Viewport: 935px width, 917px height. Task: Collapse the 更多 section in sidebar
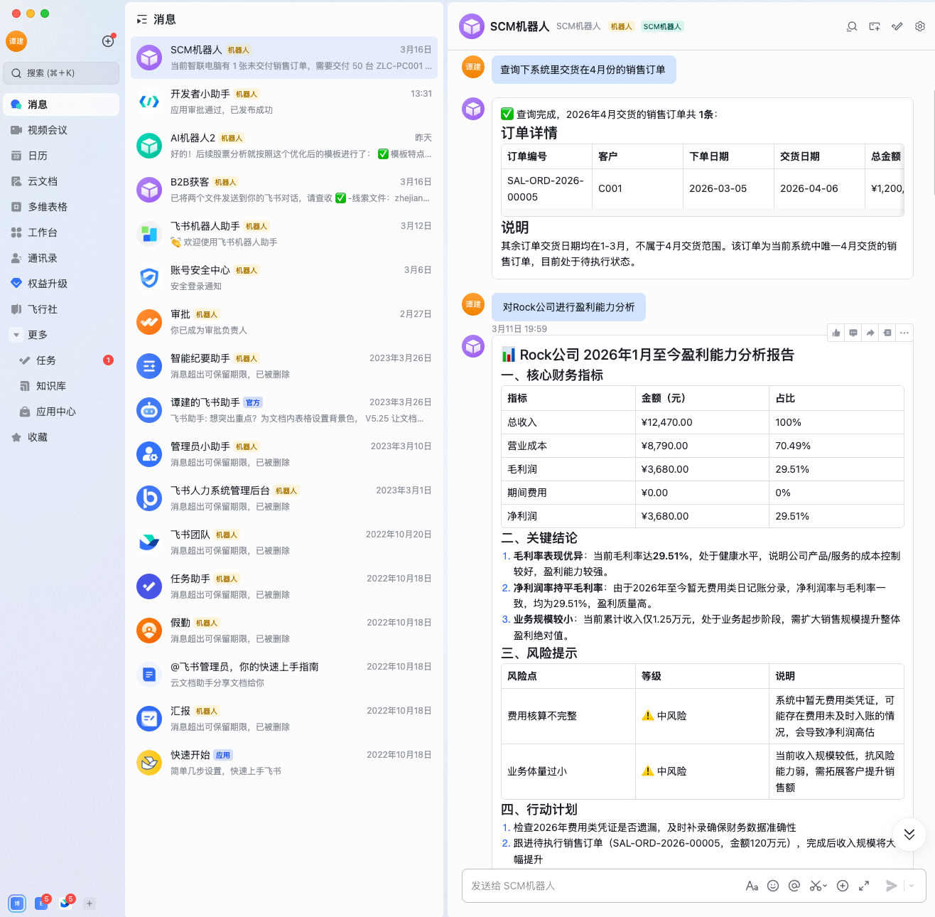[x=16, y=334]
